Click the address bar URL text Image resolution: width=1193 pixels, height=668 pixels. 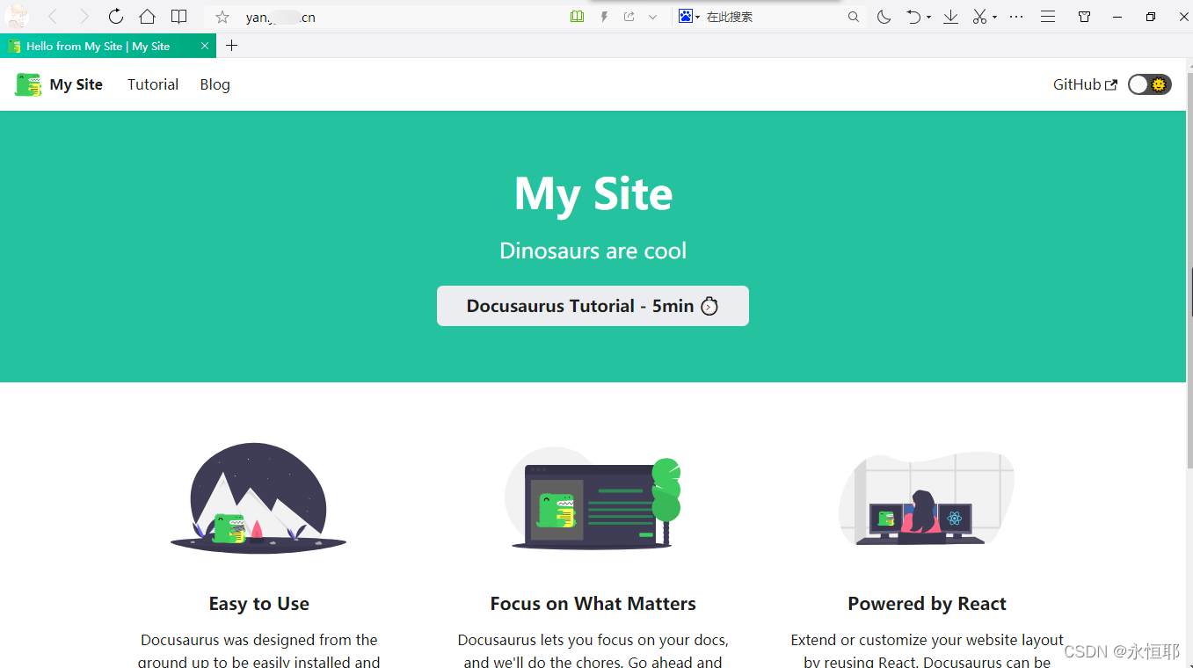pos(280,17)
